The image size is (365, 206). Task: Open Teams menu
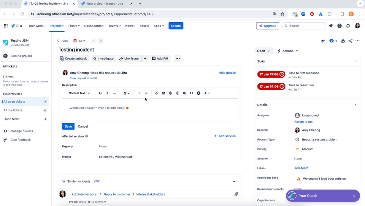click(x=114, y=26)
